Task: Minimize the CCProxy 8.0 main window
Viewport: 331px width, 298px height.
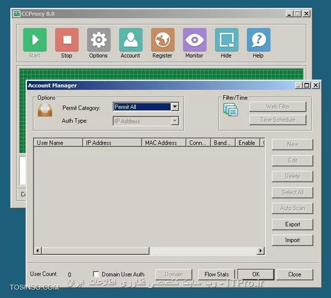Action: (x=289, y=14)
